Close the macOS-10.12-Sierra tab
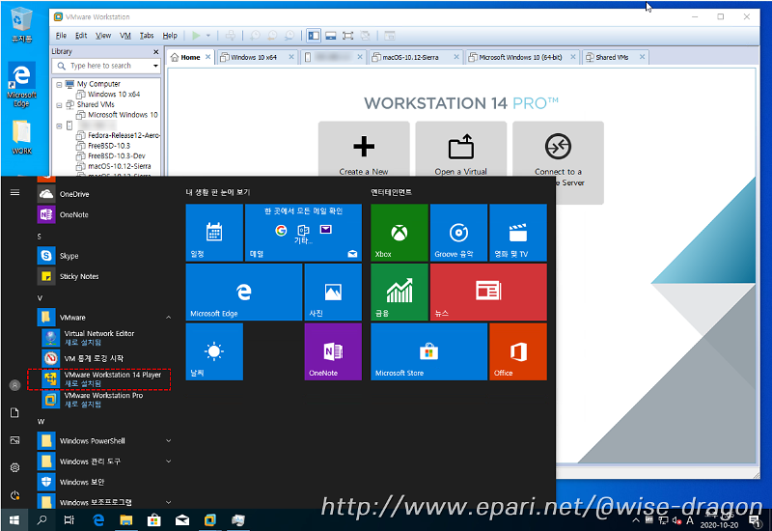This screenshot has height=531, width=772. click(x=456, y=57)
